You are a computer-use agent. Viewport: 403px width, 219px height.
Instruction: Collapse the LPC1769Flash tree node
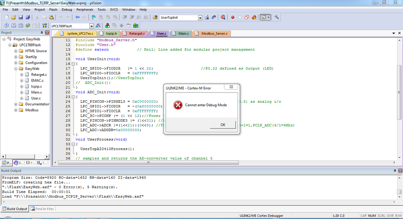pyautogui.click(x=10, y=45)
